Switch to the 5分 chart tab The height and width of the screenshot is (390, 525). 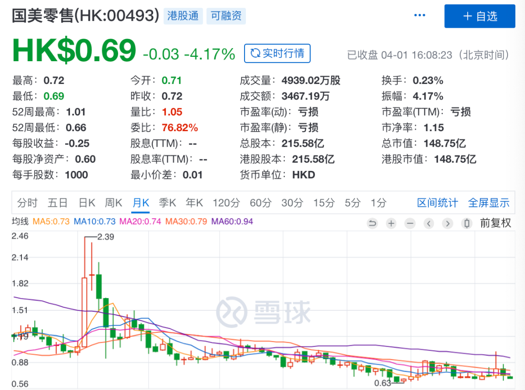click(x=353, y=203)
